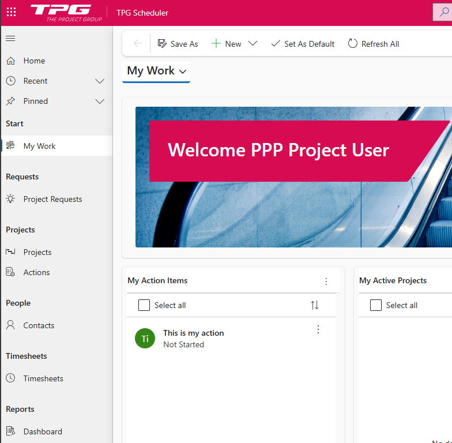
Task: Check Select all in My Action Items
Action: pos(144,305)
